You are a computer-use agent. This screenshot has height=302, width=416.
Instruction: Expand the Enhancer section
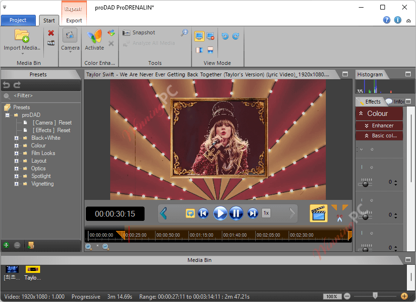pos(379,126)
